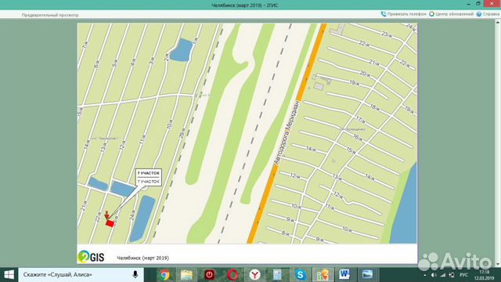The height and width of the screenshot is (282, 501).
Task: Show hidden system tray icons
Action: [x=424, y=275]
